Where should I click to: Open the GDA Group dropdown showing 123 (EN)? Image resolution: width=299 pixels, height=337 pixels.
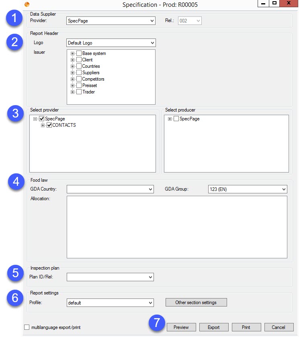(248, 189)
